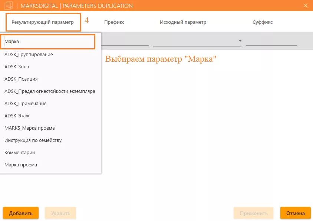The width and height of the screenshot is (313, 221).
Task: Select "ADSK_Предел огнестойкости экземпляра" option
Action: [50, 91]
